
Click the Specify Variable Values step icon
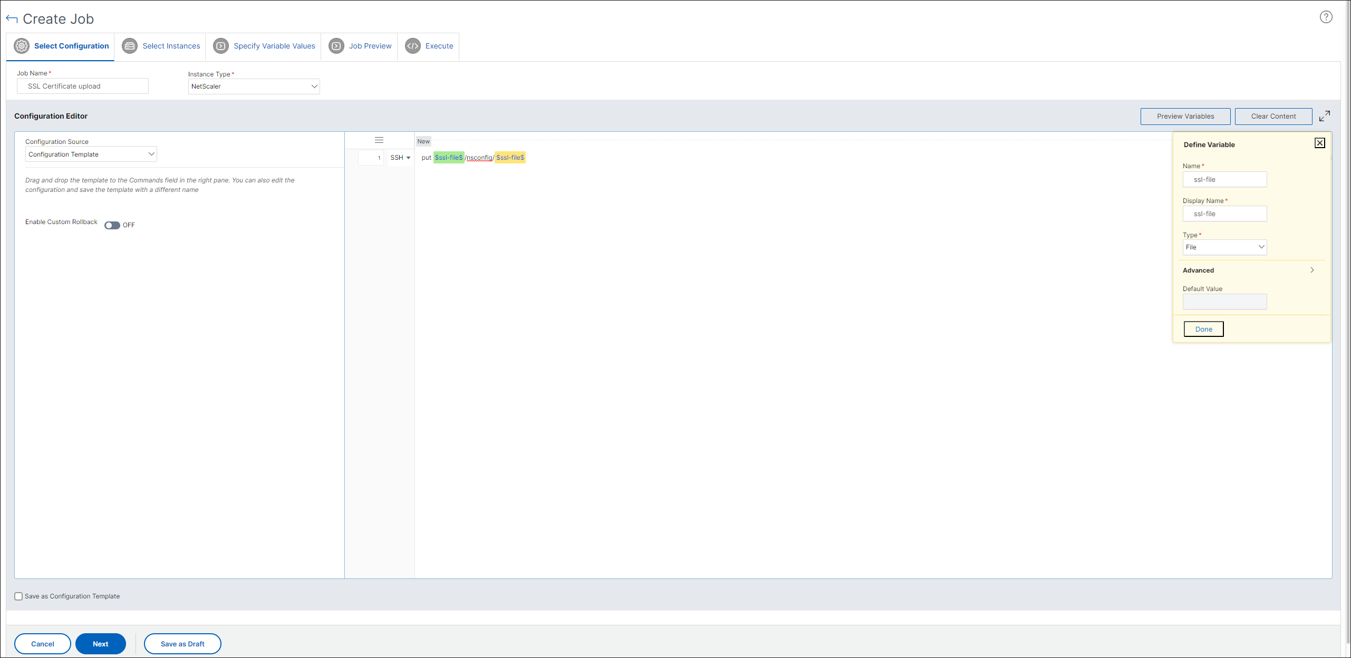pos(221,46)
